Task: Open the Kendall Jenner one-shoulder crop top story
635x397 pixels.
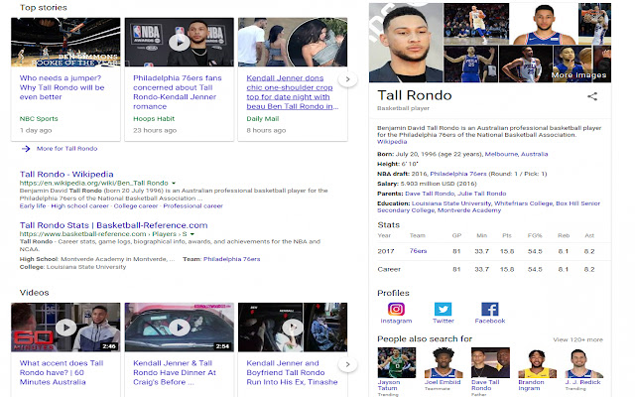Action: pos(292,92)
